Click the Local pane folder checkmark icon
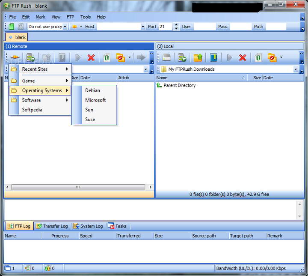The image size is (308, 276). click(x=272, y=57)
